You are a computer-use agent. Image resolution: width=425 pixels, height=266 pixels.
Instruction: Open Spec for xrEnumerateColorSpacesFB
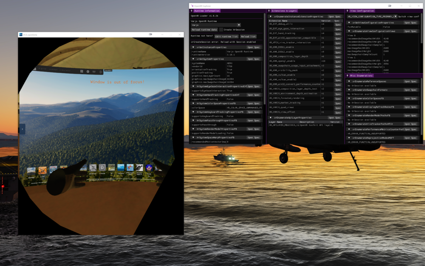coord(411,99)
